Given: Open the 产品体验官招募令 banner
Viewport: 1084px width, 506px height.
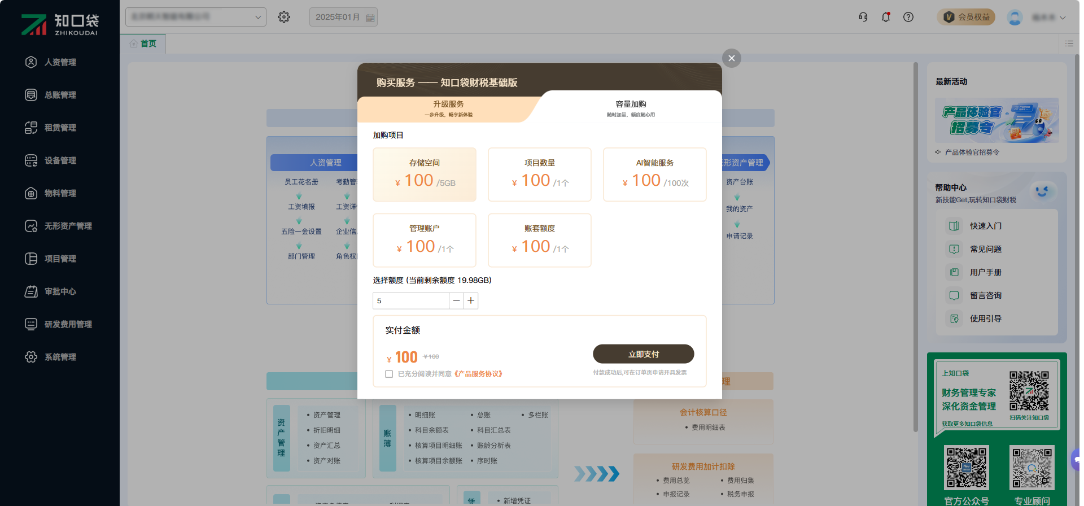Looking at the screenshot, I should click(x=997, y=120).
